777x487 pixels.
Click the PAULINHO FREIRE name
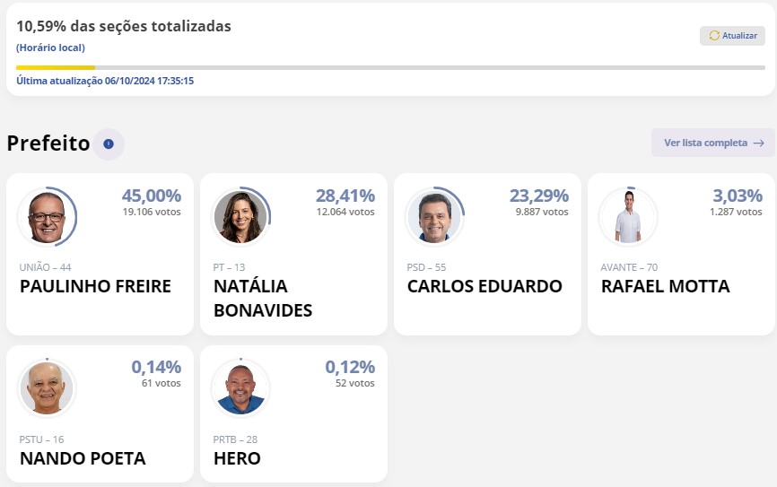[x=95, y=287]
